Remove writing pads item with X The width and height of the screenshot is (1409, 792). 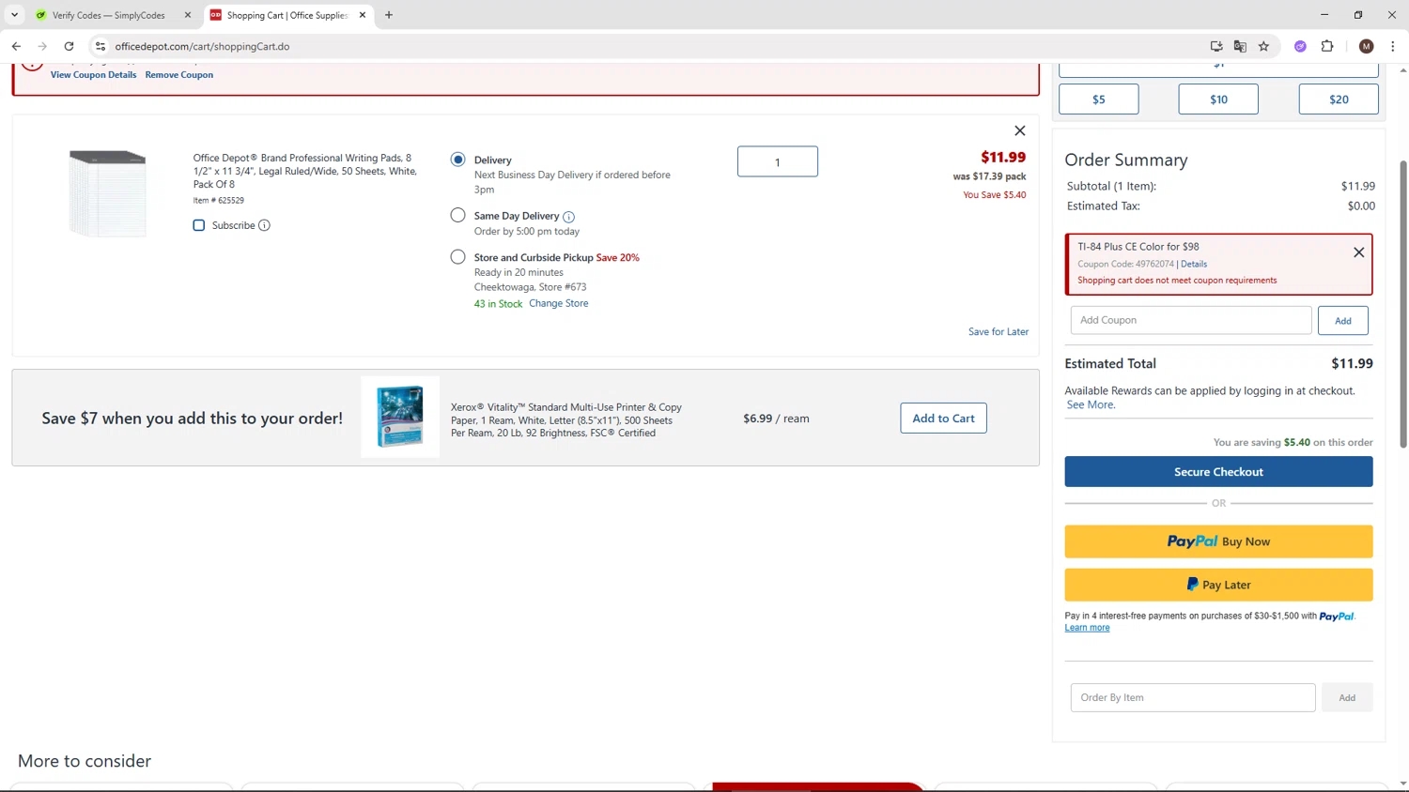click(1019, 130)
